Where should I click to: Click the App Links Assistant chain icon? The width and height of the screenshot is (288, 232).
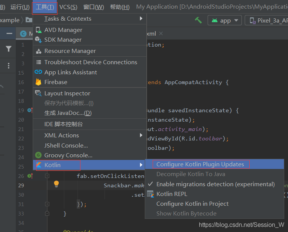pyautogui.click(x=38, y=72)
